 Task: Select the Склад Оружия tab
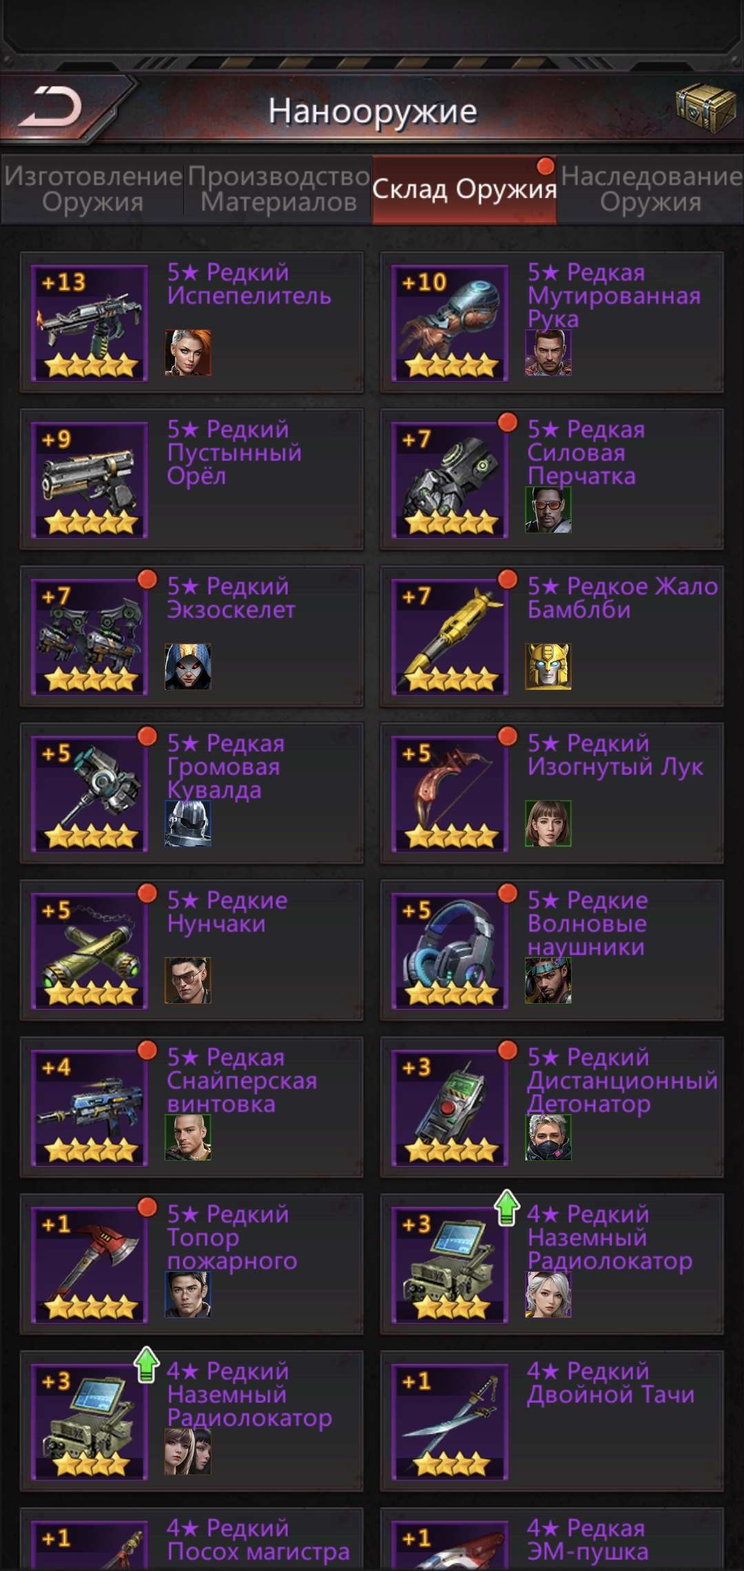[464, 189]
